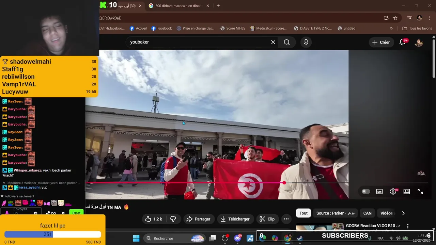Click shadowelmahi in the leaderboard
This screenshot has height=245, width=436.
click(30, 62)
